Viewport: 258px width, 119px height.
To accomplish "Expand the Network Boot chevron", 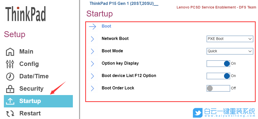I will point(92,39).
